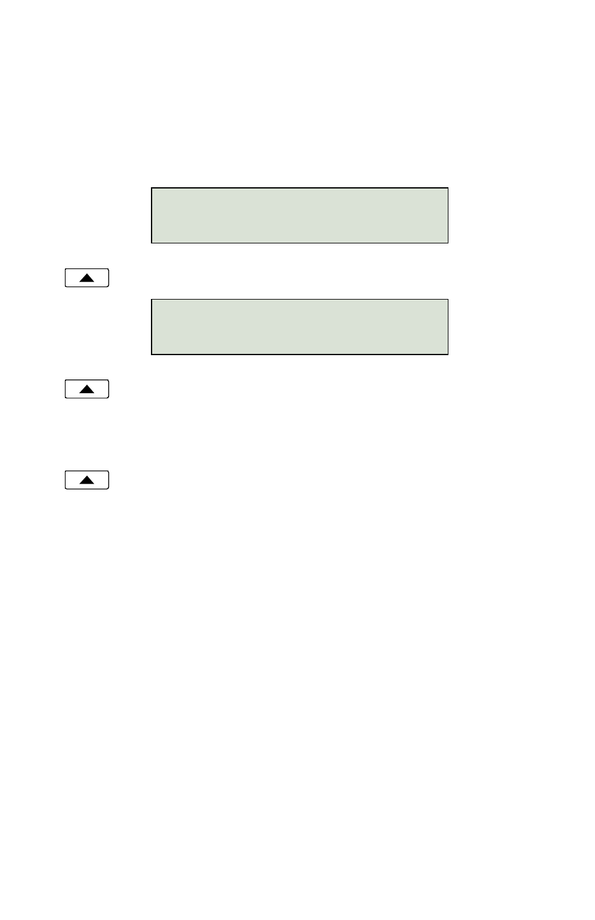The image size is (595, 920).
Task: Choose the up-arrow key that follows the first display
Action: tap(87, 278)
